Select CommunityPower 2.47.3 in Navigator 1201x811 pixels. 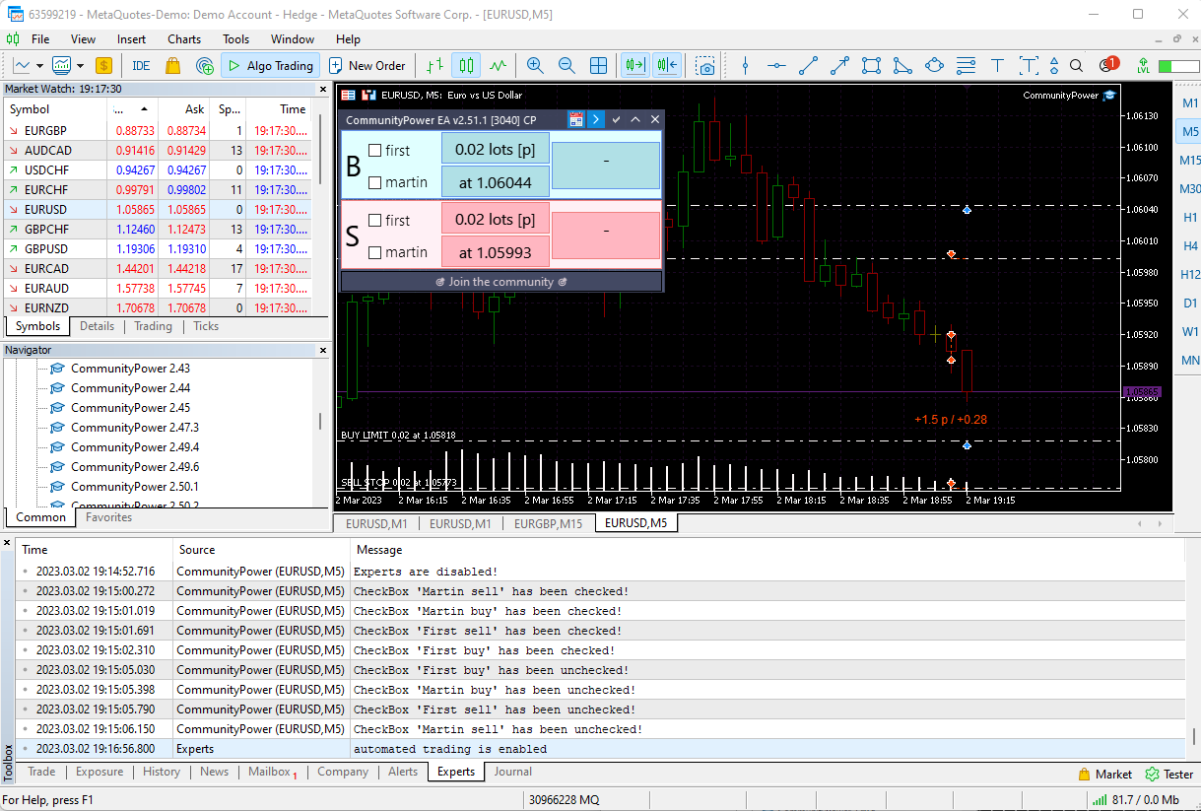point(134,428)
